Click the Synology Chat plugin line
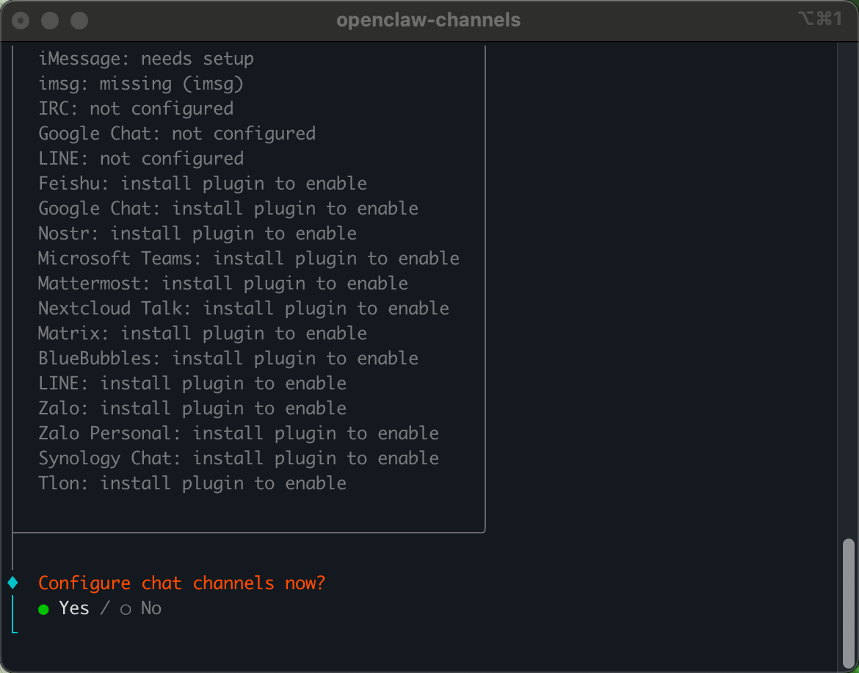This screenshot has height=673, width=859. pyautogui.click(x=239, y=458)
